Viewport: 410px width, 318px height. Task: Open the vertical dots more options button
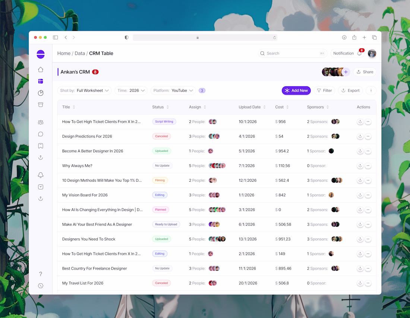click(371, 90)
